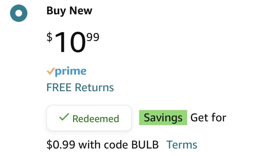Open the FREE Returns link
The image size is (266, 156).
coord(80,88)
